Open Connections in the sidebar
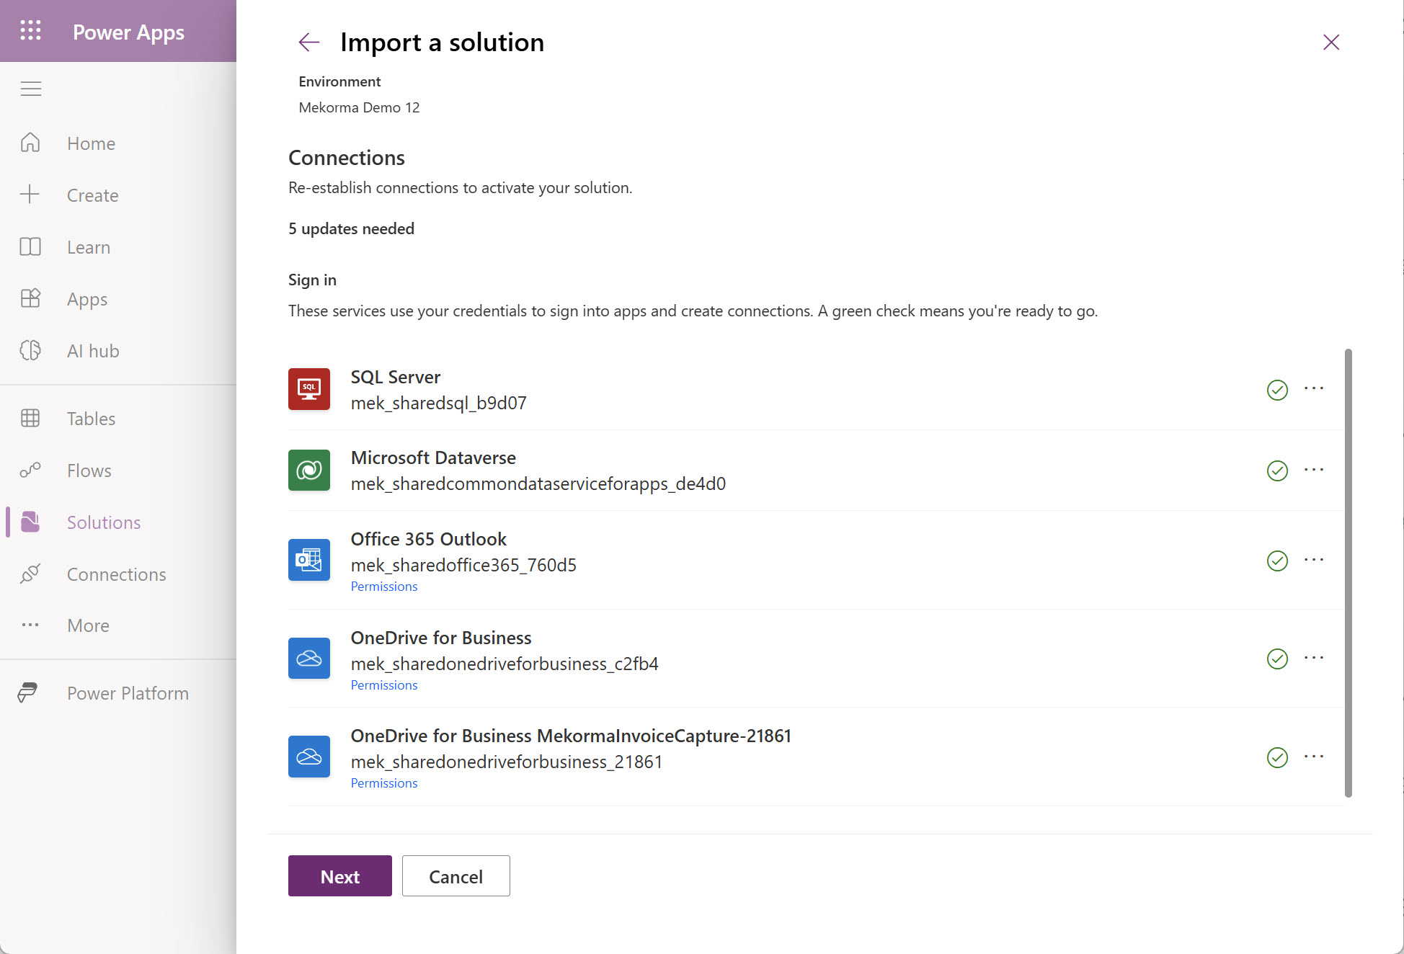1404x954 pixels. 116,574
